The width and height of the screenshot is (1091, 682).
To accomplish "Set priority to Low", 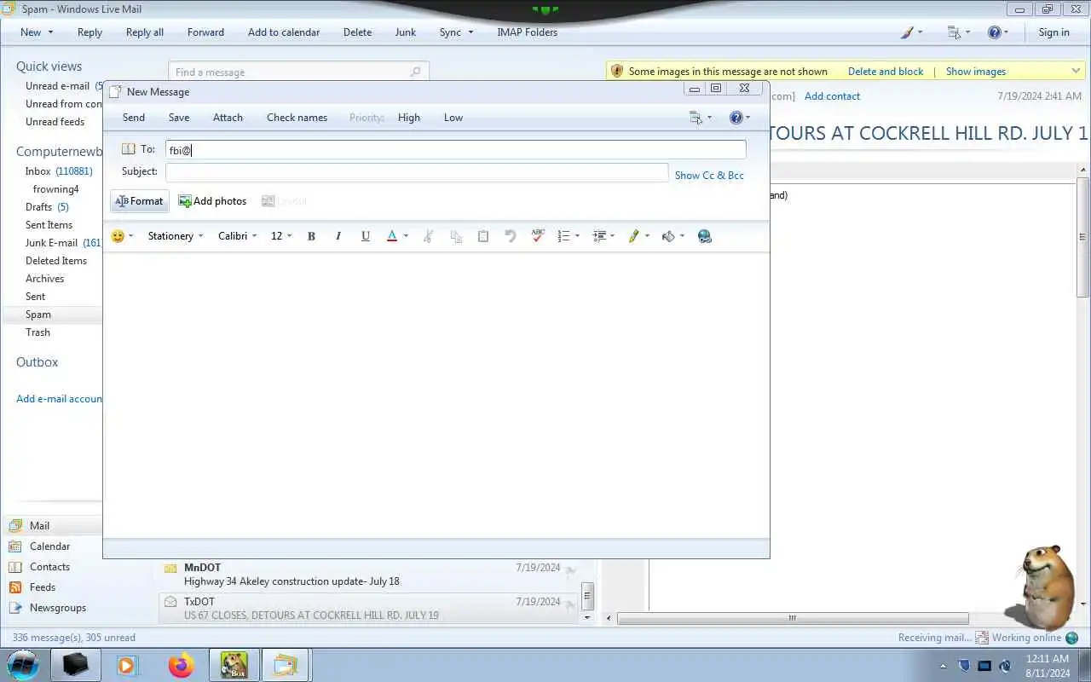I will 453,118.
